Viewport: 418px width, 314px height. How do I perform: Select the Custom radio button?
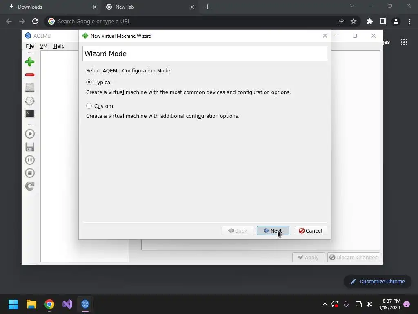(x=89, y=106)
